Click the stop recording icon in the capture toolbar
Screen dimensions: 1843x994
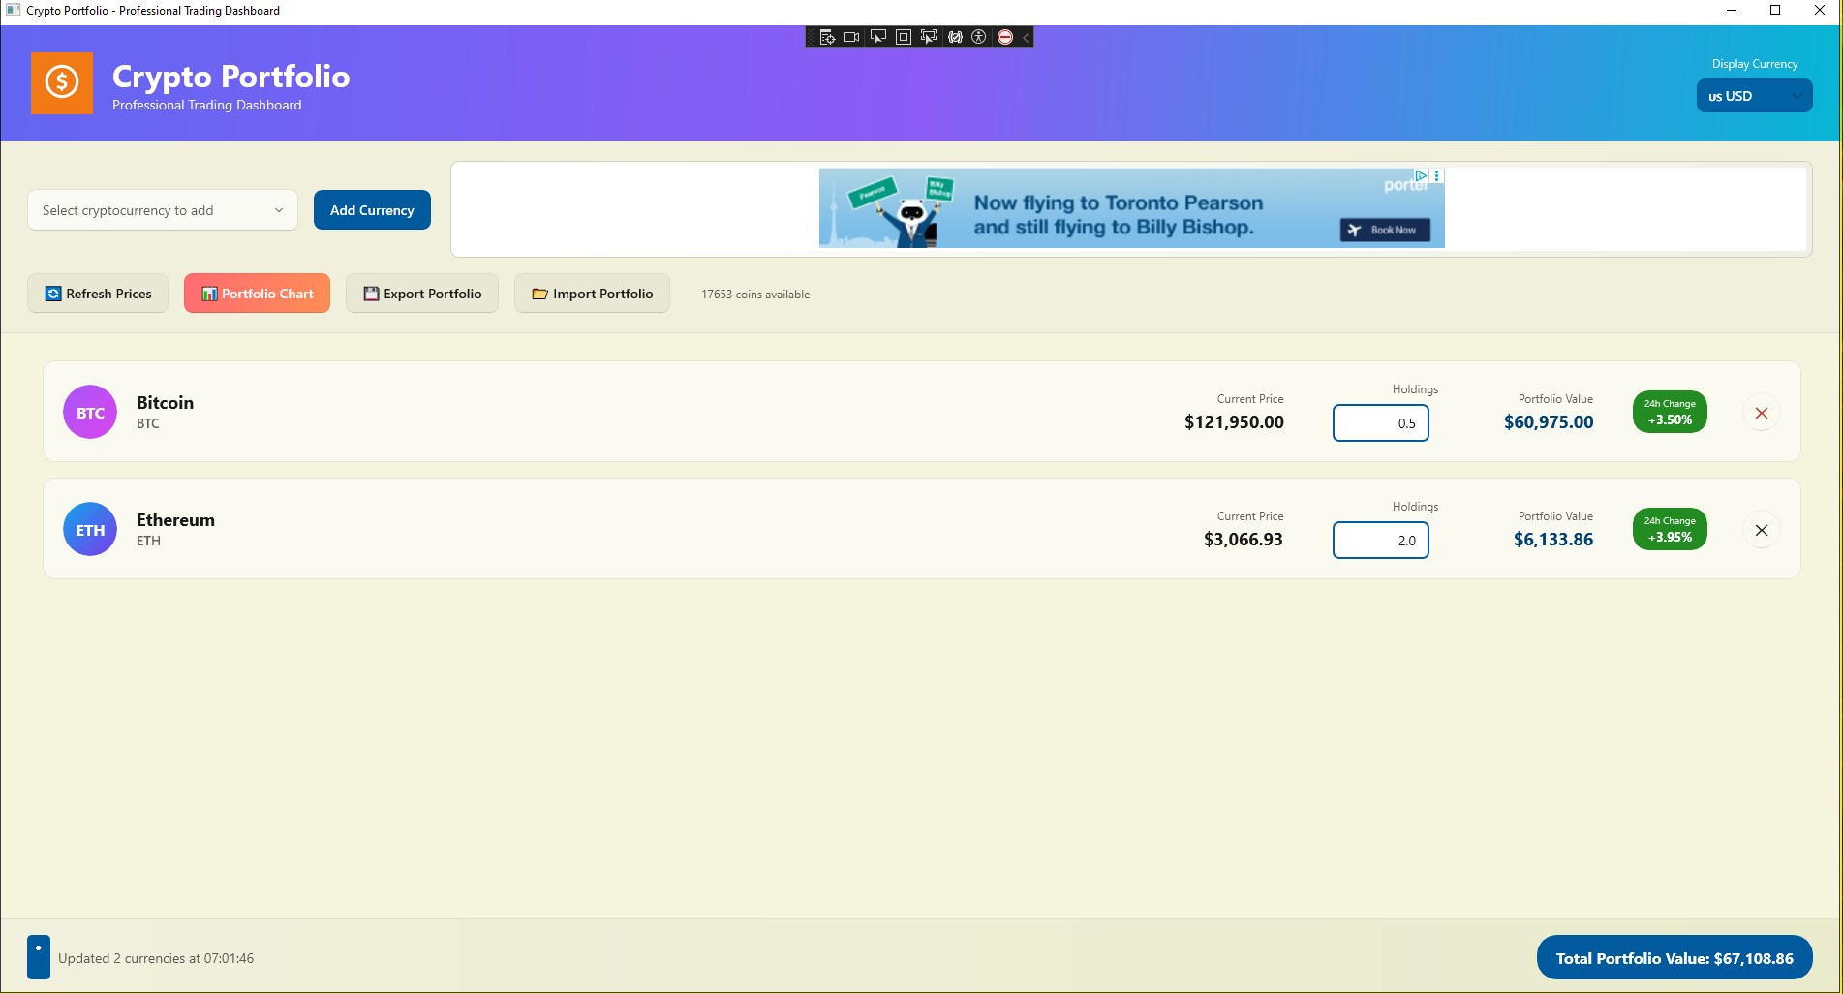click(x=1005, y=37)
